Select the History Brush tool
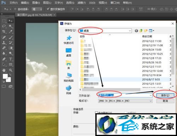The height and width of the screenshot is (136, 177). (x=11, y=43)
